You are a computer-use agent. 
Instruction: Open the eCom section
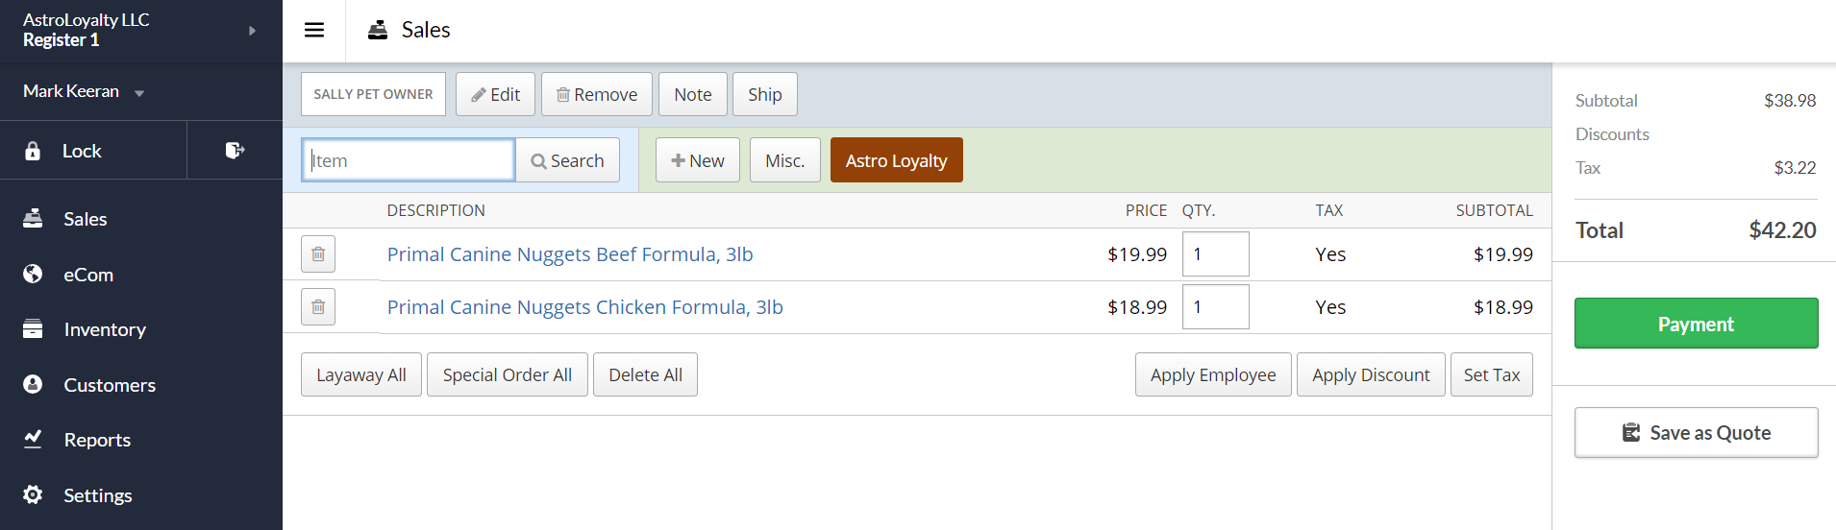pos(87,275)
